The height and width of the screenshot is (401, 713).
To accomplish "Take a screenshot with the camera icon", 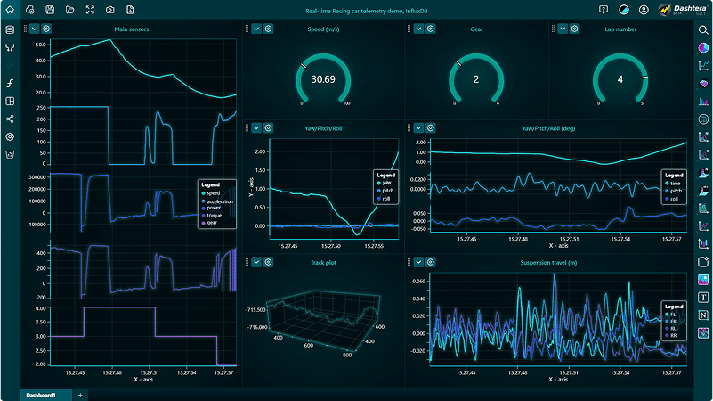I will pos(109,10).
